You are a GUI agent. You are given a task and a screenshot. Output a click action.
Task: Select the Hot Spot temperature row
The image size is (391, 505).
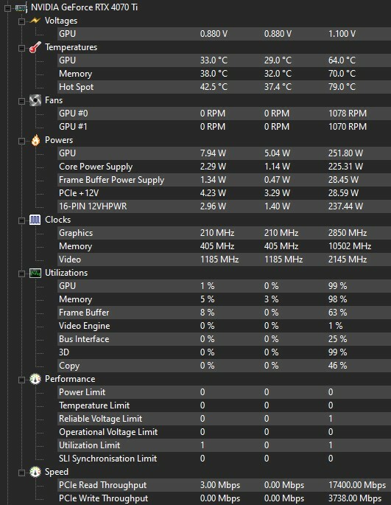click(x=224, y=87)
